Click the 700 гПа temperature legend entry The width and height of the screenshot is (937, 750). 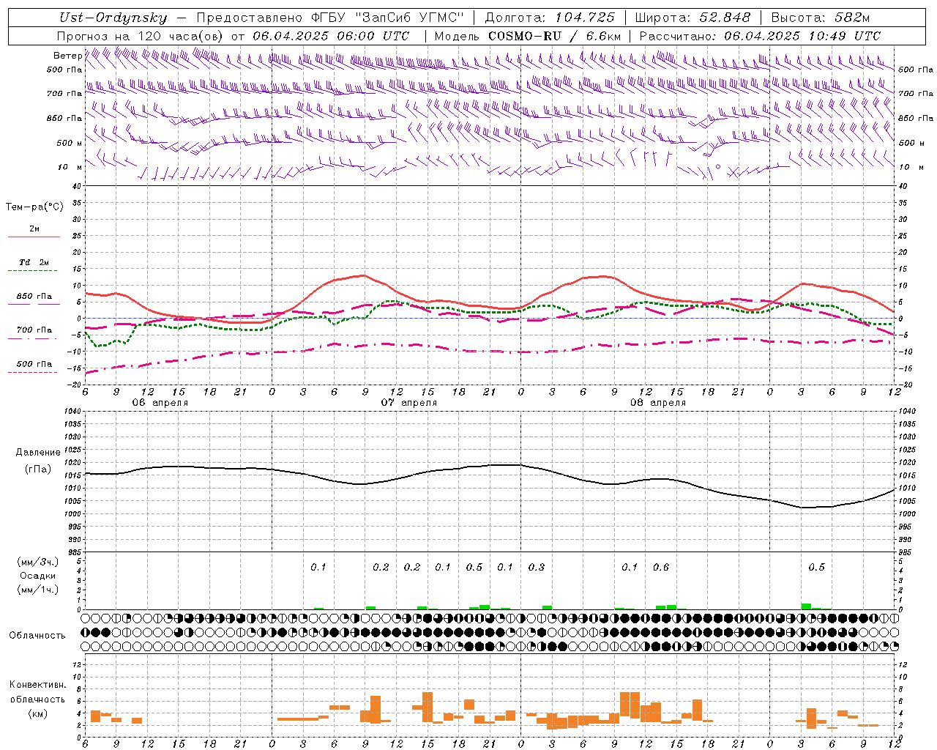34,330
